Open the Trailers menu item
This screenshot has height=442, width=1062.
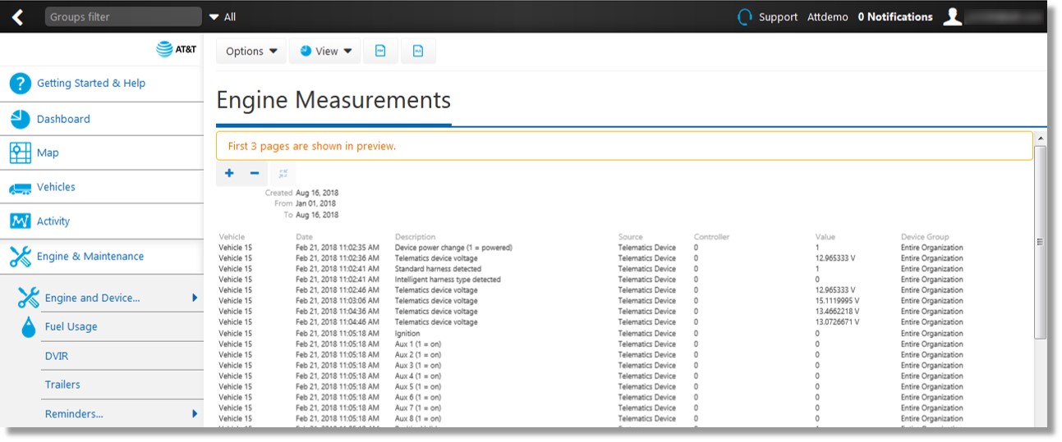click(x=62, y=385)
